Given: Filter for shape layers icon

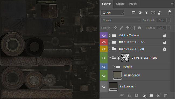Looking at the screenshot, I should (153, 13).
